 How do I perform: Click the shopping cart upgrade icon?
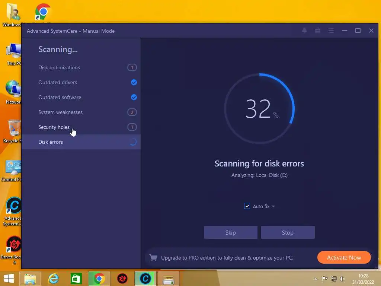[x=153, y=258]
